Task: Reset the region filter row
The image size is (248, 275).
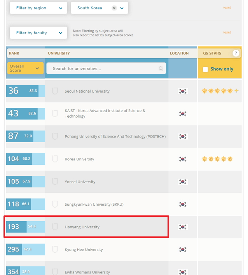Action: pyautogui.click(x=227, y=7)
